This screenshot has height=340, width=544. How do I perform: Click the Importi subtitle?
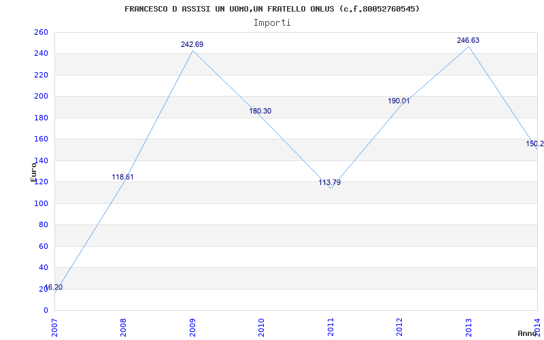coord(272,23)
